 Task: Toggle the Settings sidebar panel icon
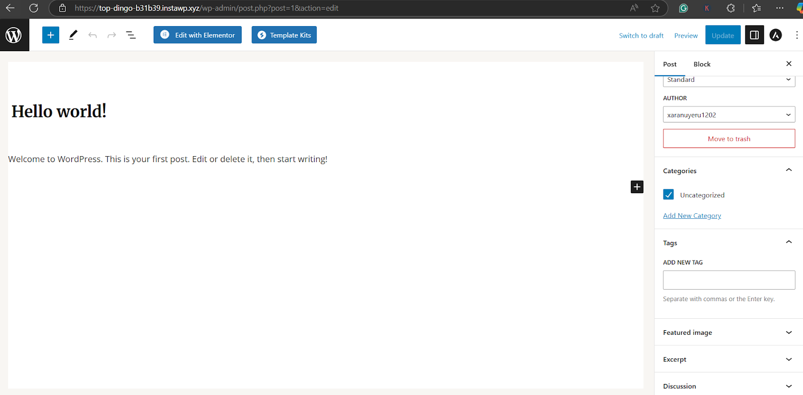point(754,35)
